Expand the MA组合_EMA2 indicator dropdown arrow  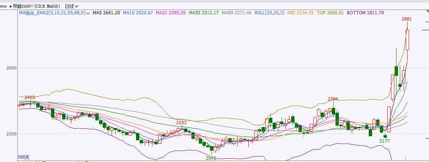[x=88, y=13]
